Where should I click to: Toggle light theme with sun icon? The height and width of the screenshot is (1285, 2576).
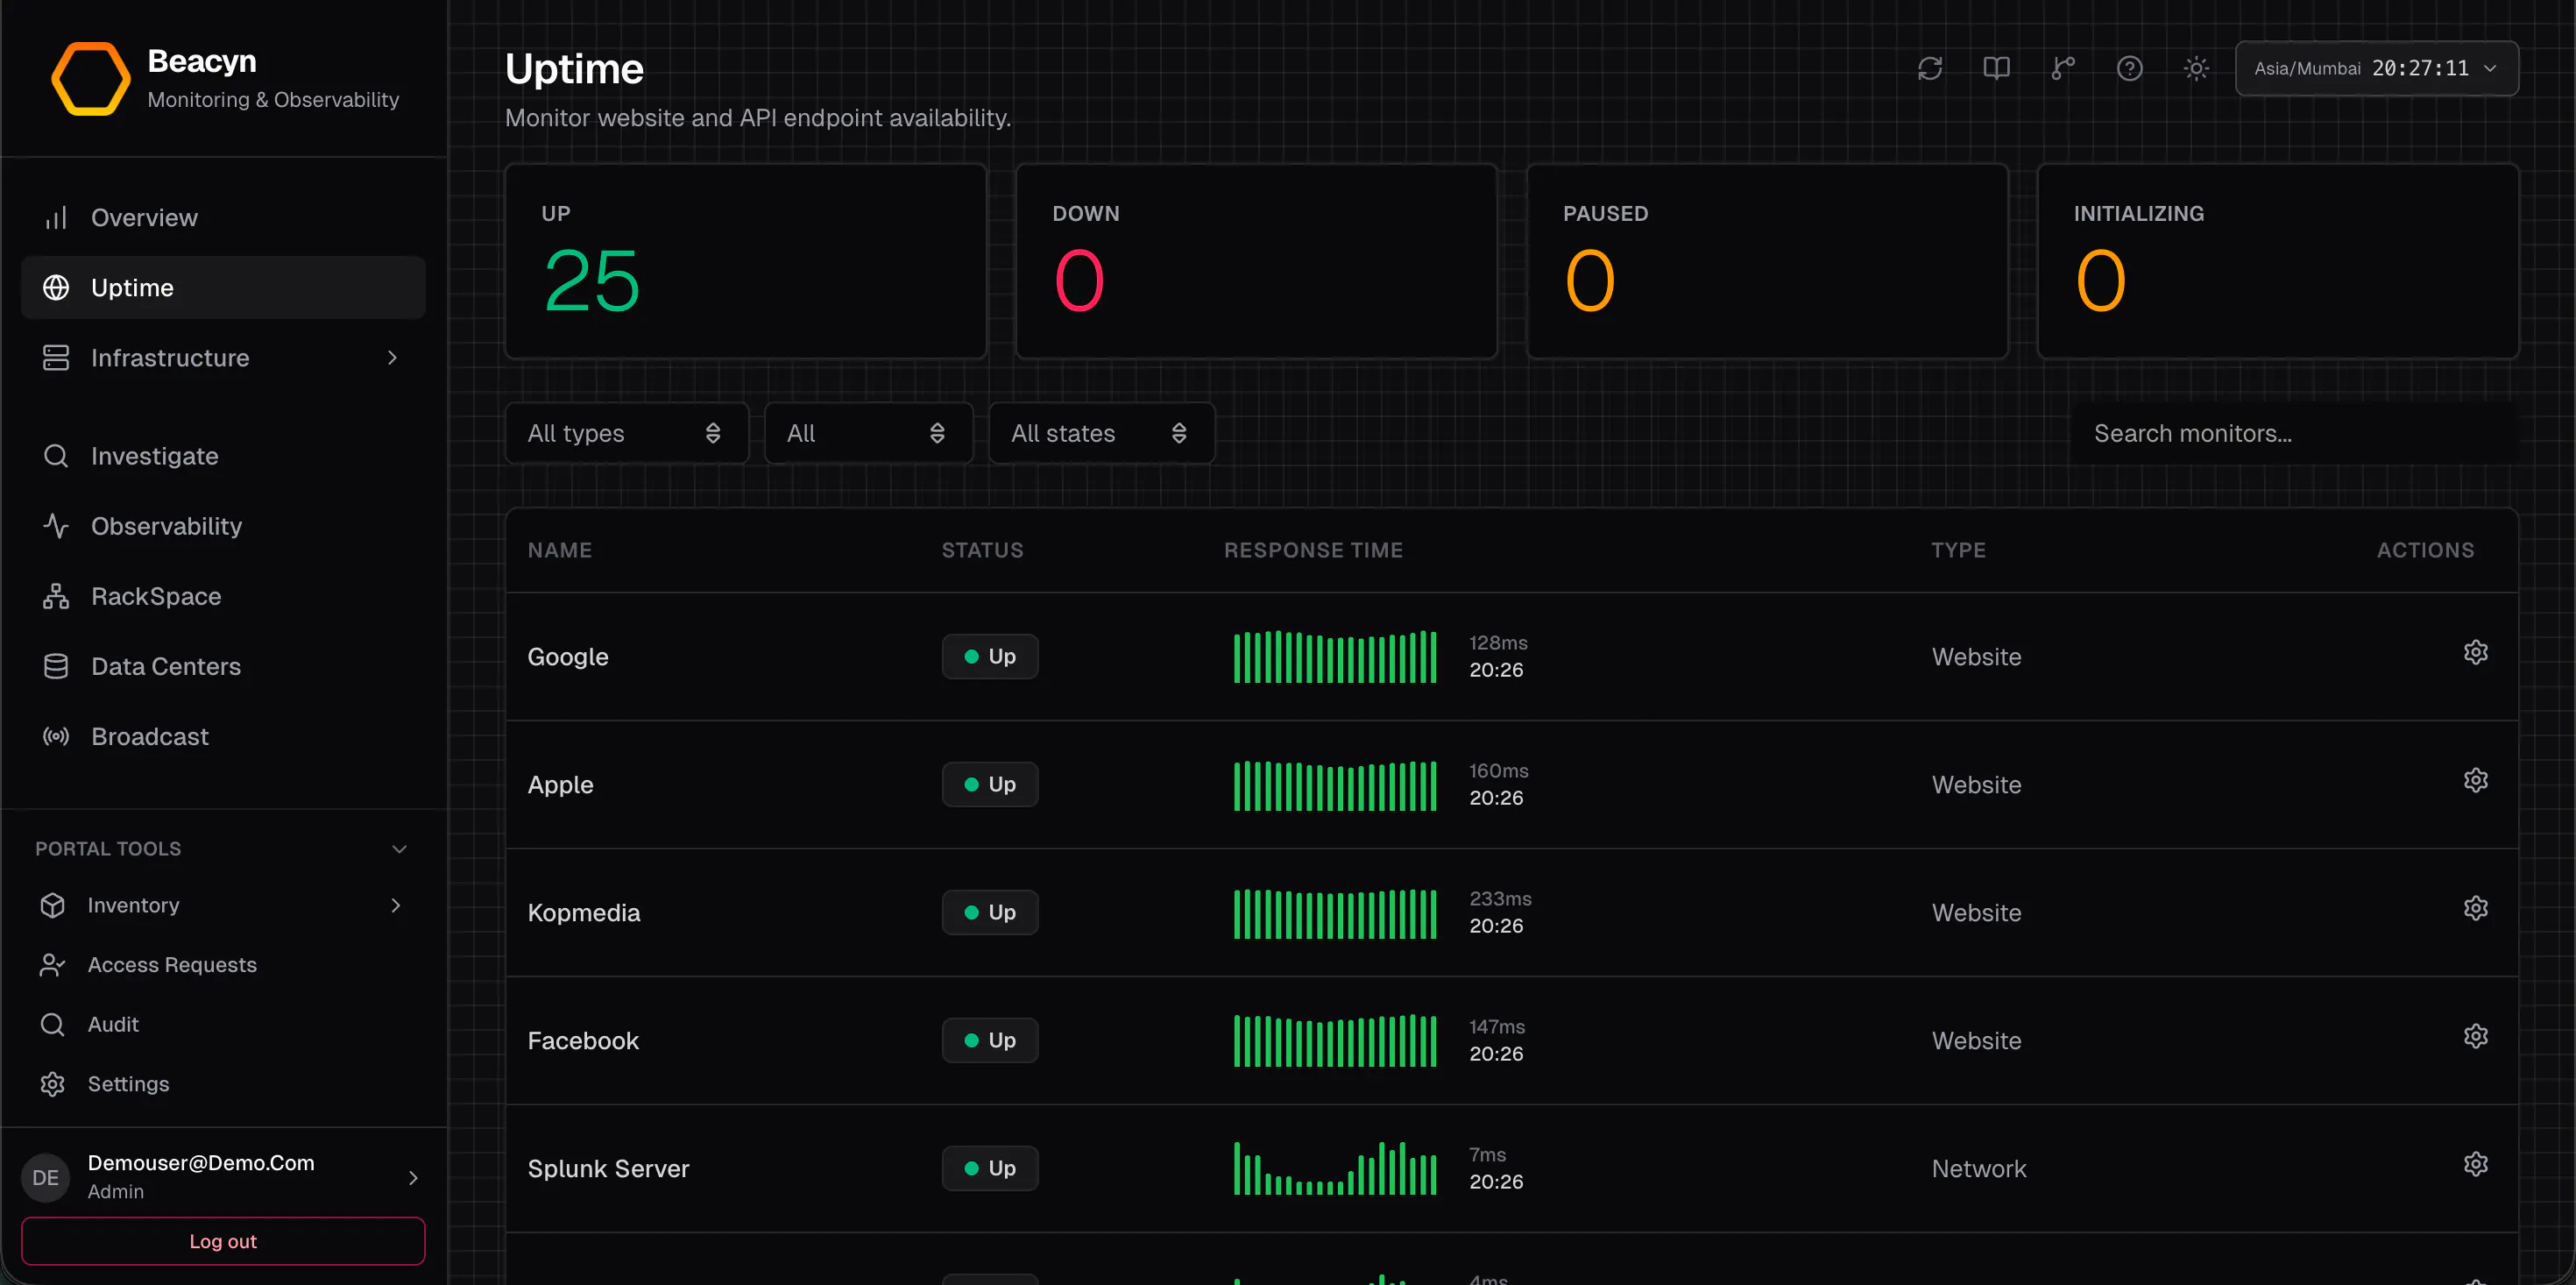pos(2196,68)
